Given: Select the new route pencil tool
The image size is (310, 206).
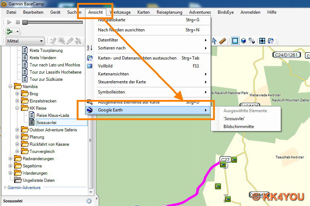Looking at the screenshot, I should pos(53,41).
